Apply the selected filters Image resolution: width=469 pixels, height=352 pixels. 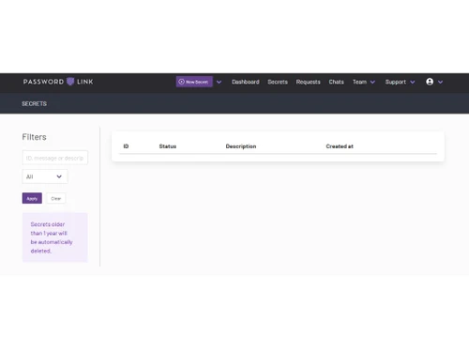(32, 198)
